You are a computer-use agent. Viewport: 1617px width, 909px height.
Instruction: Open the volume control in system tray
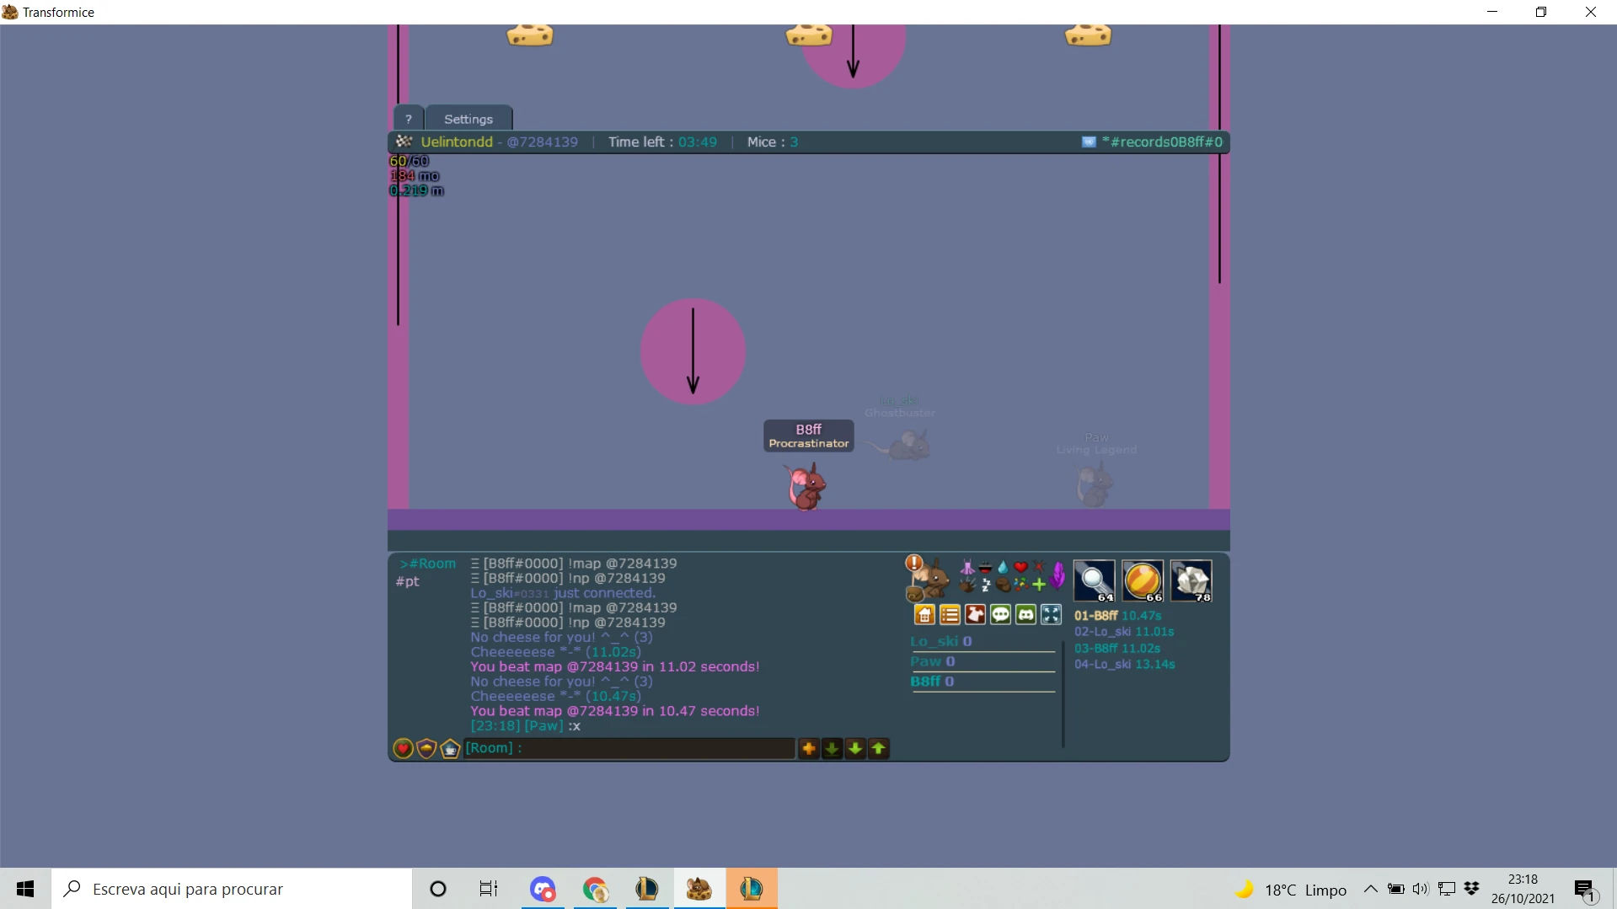(x=1421, y=889)
